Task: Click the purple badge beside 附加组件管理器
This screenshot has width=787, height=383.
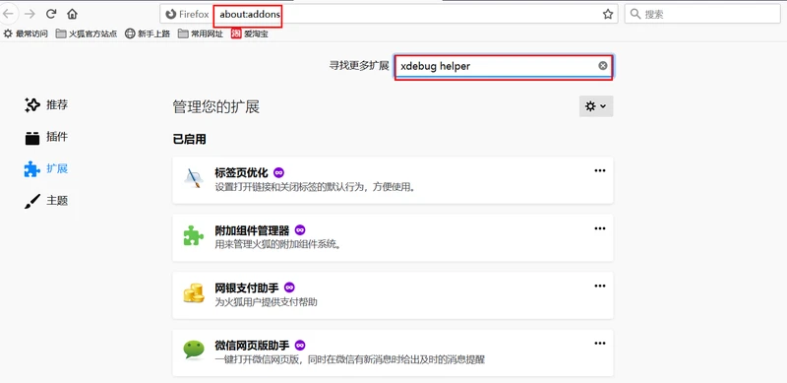Action: click(x=300, y=230)
